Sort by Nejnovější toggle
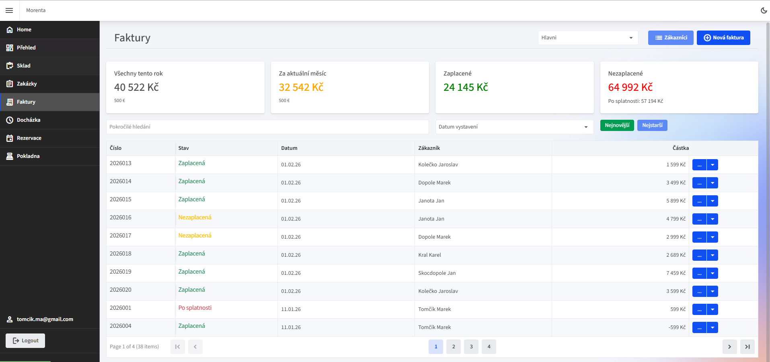Image resolution: width=770 pixels, height=362 pixels. 617,125
